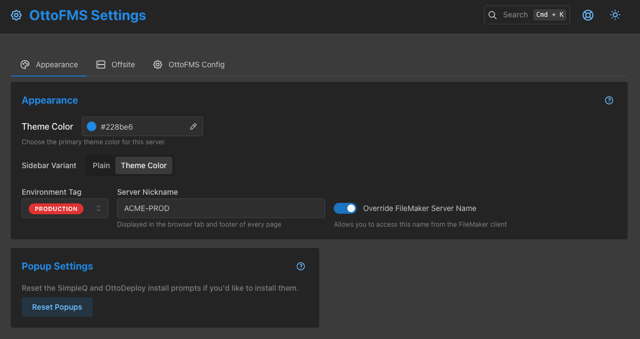Switch theme using the sun icon
Screen dimensions: 640x339
pos(615,15)
